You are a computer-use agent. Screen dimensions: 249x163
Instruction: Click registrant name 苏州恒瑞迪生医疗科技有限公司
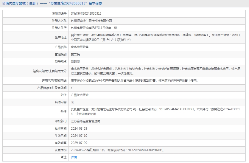91,21
